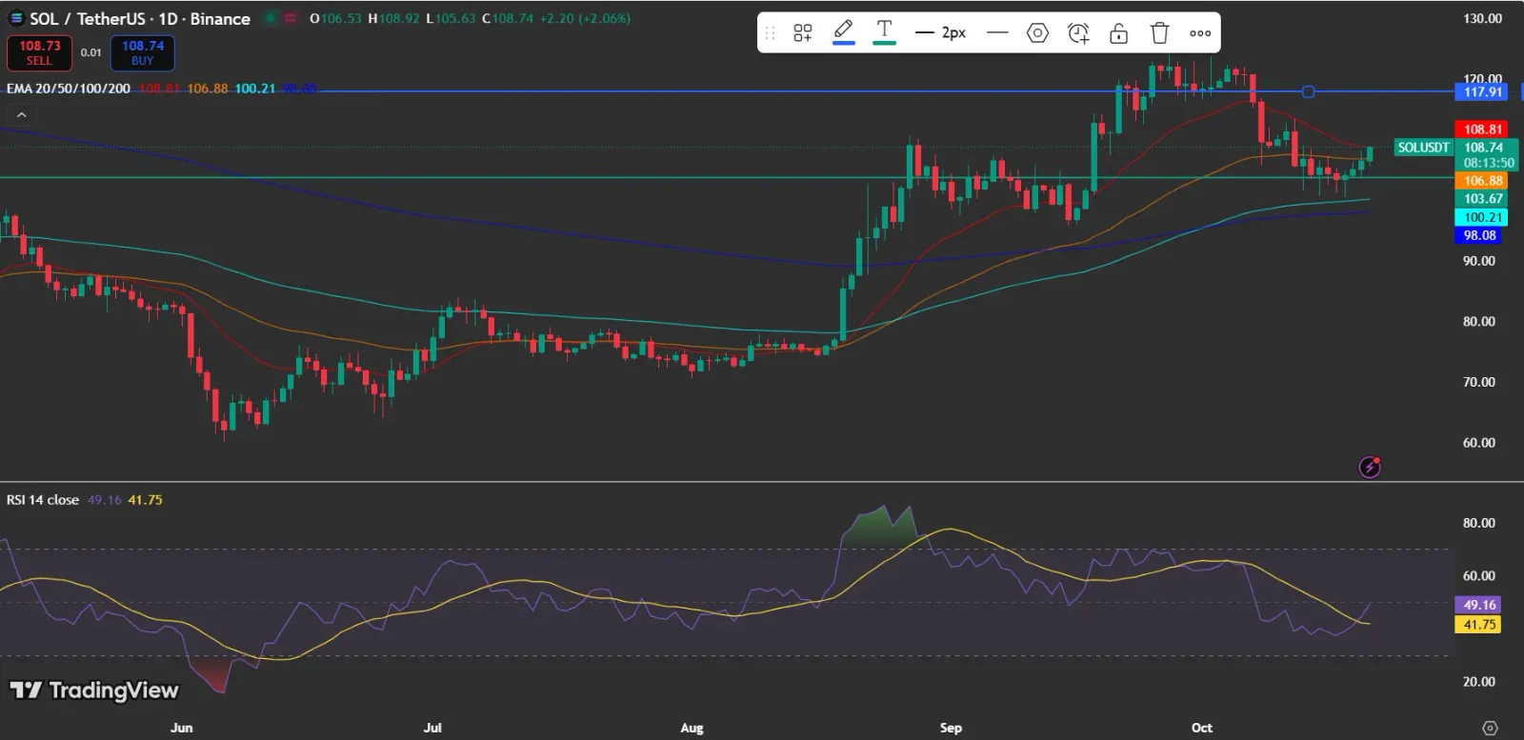This screenshot has width=1524, height=740.
Task: Click the green market status dot
Action: click(271, 18)
